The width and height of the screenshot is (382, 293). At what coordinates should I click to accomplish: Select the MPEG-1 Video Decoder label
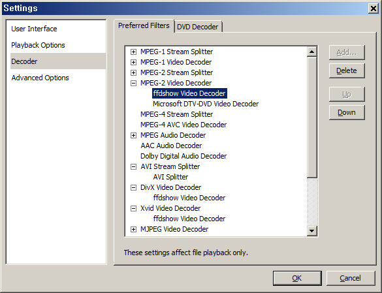click(176, 63)
